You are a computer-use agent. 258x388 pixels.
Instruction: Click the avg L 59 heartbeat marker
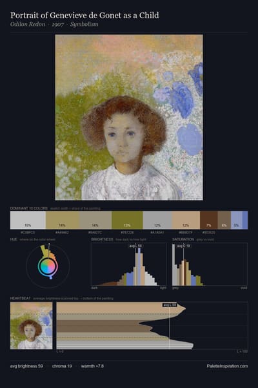(x=170, y=305)
